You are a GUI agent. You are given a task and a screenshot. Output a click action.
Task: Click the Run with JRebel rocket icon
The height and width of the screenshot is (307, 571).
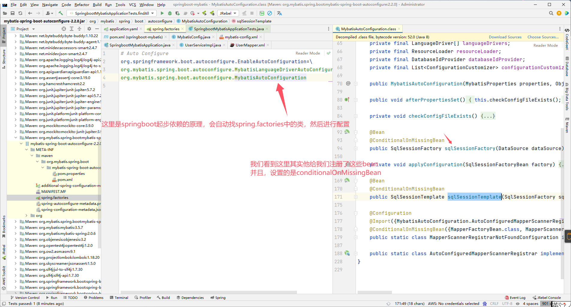tap(204, 13)
